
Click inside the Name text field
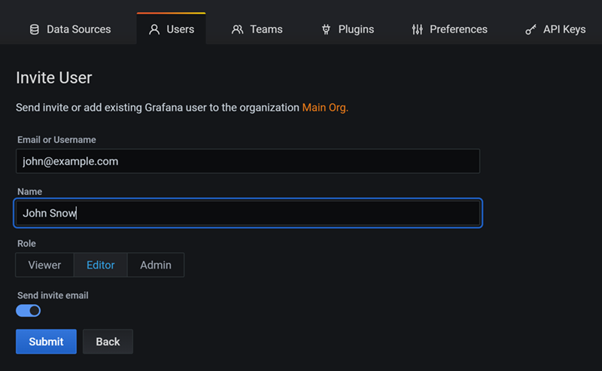(x=248, y=213)
